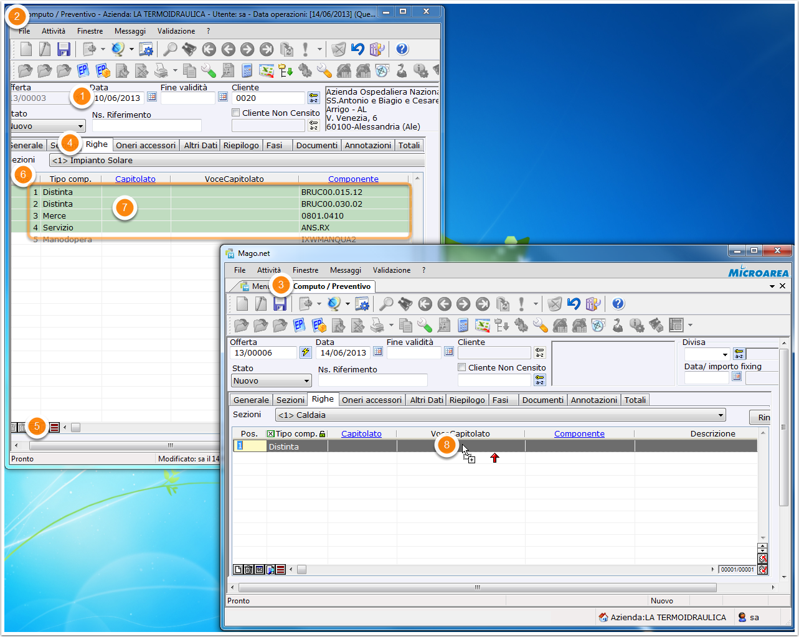Image resolution: width=799 pixels, height=637 pixels.
Task: Open Help question mark in Mago.net toolbar
Action: click(x=618, y=303)
